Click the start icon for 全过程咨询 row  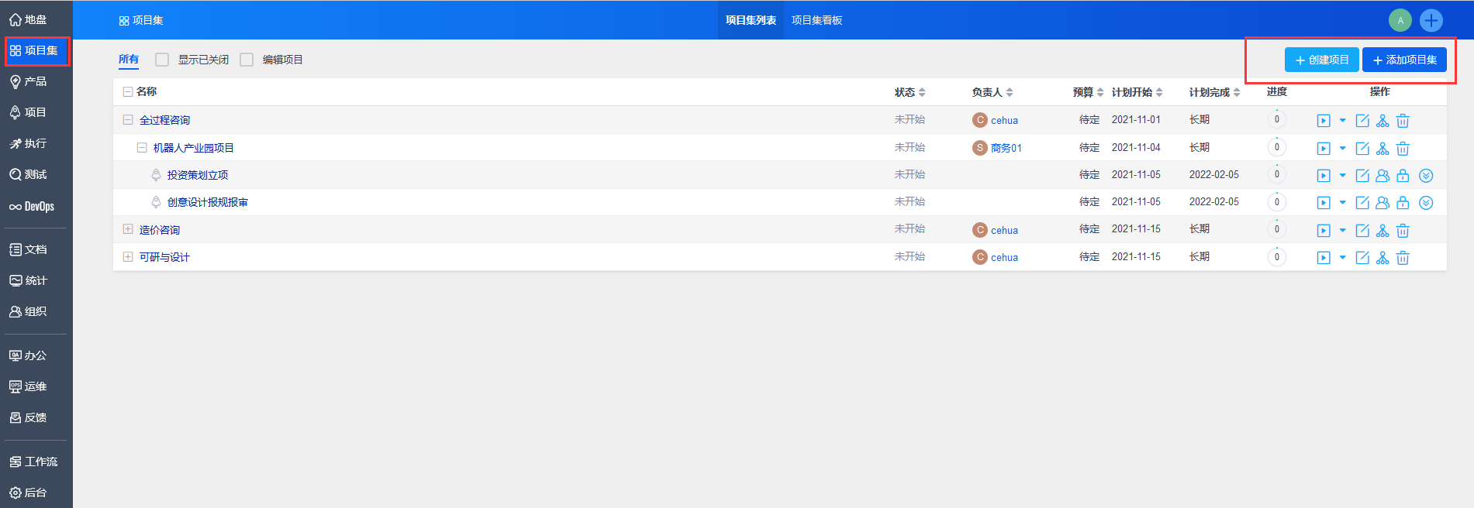pos(1324,121)
